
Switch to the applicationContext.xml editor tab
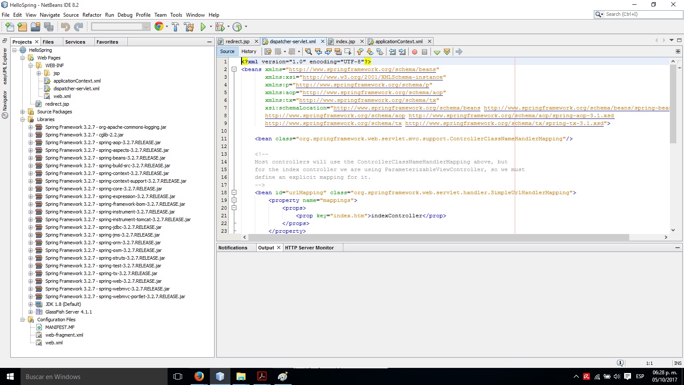398,41
